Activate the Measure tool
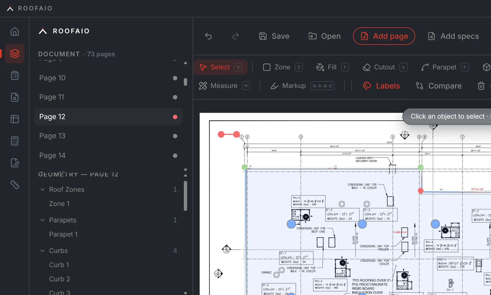 click(224, 86)
